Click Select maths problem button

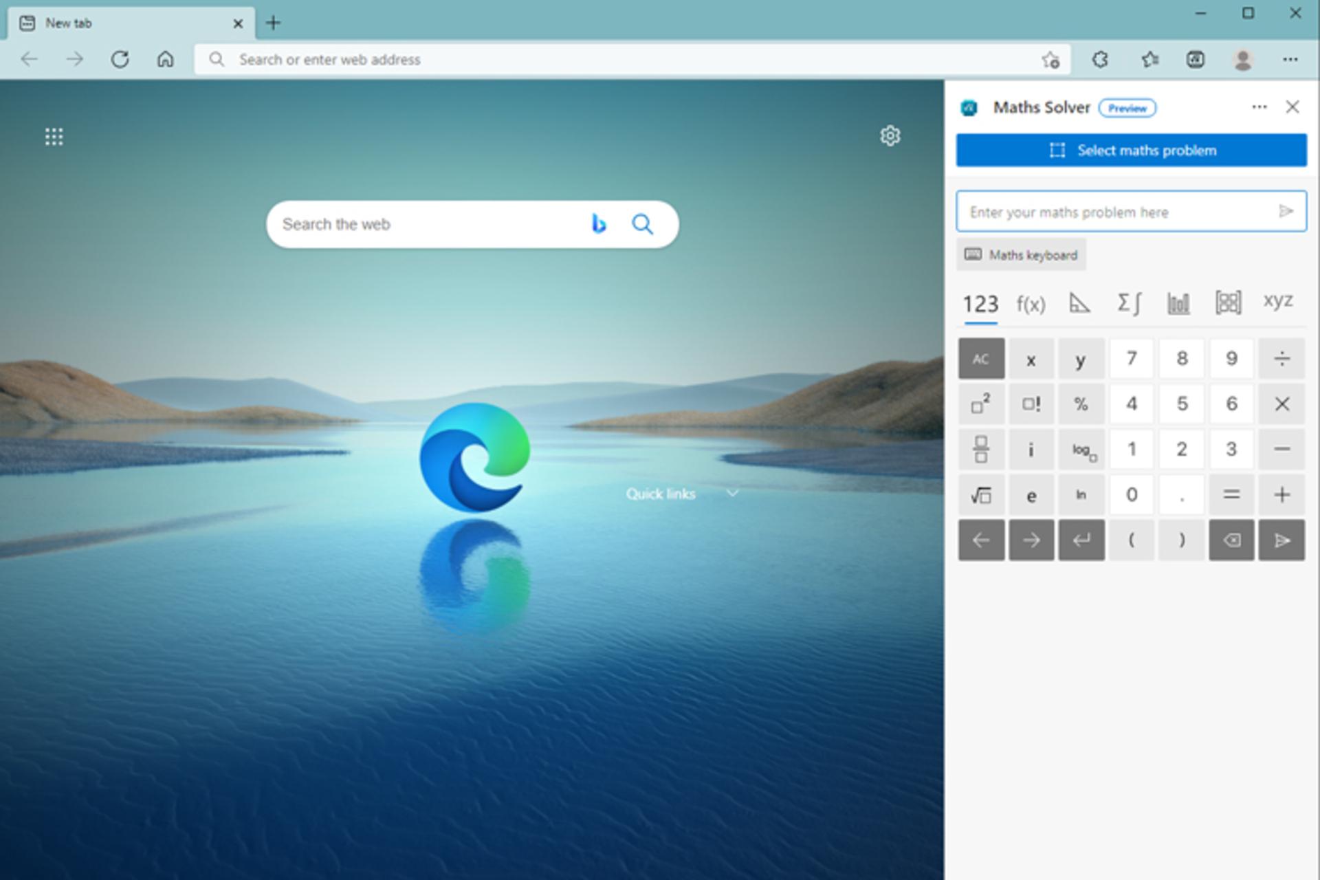pos(1131,151)
